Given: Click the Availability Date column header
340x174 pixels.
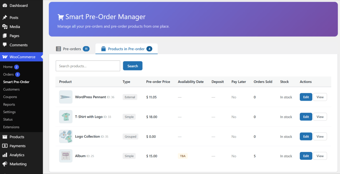Looking at the screenshot, I should [x=190, y=81].
